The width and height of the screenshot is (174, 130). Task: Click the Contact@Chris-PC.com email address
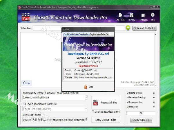pos(86,70)
